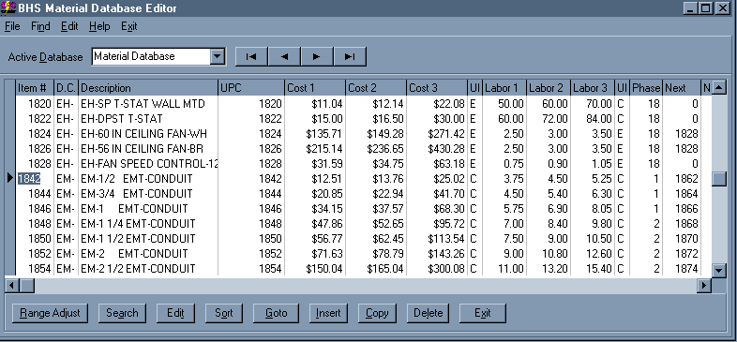Click the Labor 1 column header

click(504, 88)
